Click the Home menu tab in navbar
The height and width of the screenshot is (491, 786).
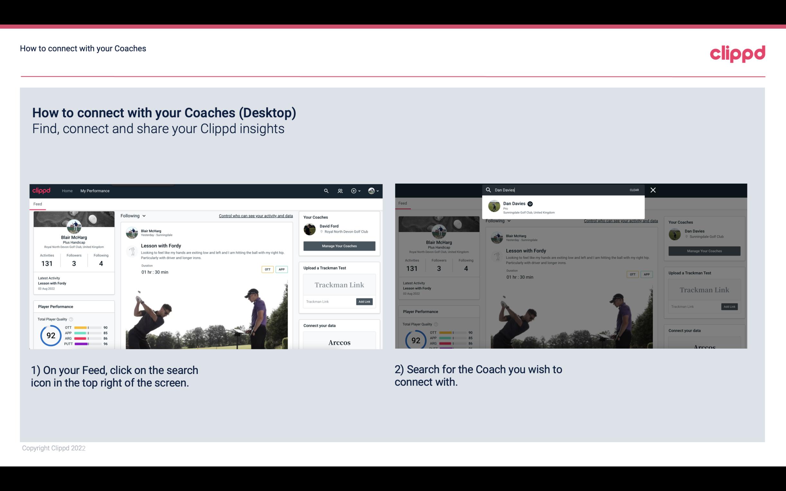tap(68, 191)
